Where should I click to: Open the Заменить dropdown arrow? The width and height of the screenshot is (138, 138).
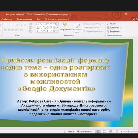pos(121,28)
